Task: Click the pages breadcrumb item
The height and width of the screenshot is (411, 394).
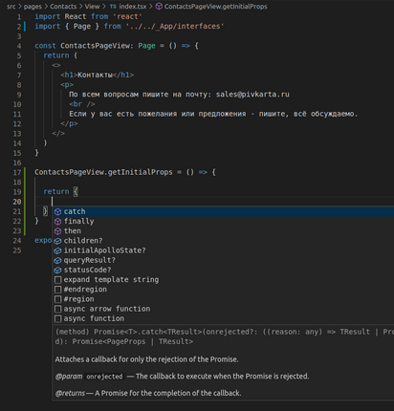Action: pos(33,7)
